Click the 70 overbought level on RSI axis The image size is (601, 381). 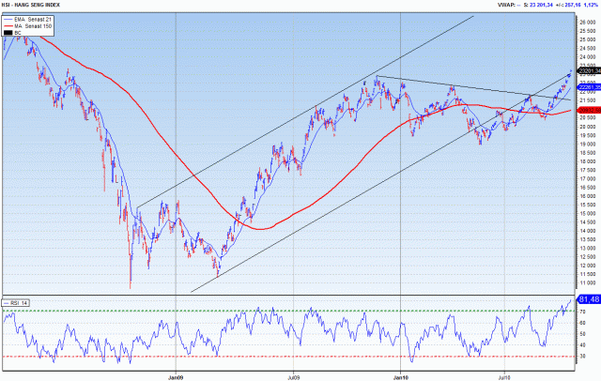pyautogui.click(x=582, y=311)
